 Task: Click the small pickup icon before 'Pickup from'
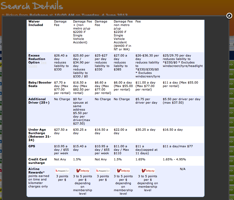click(x=3, y=15)
